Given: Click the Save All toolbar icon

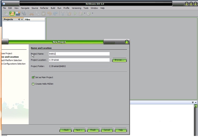Looking at the screenshot, I should click(x=24, y=13).
